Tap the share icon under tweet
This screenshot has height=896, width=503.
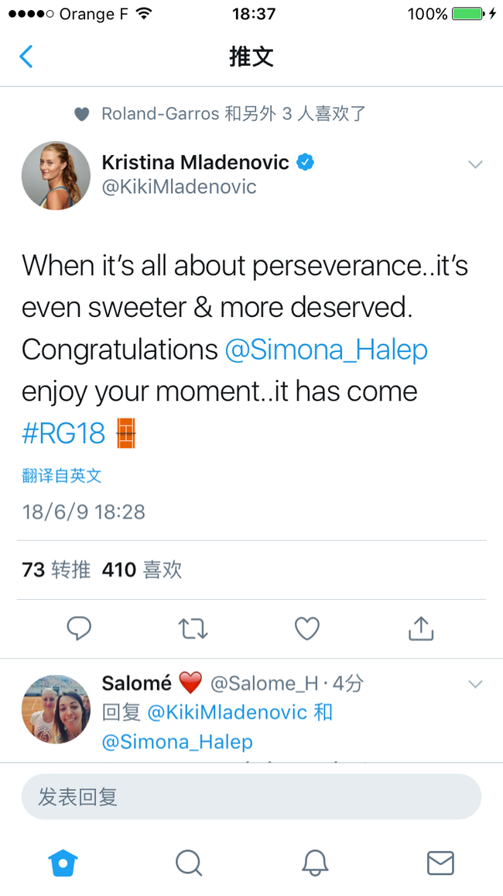tap(421, 627)
